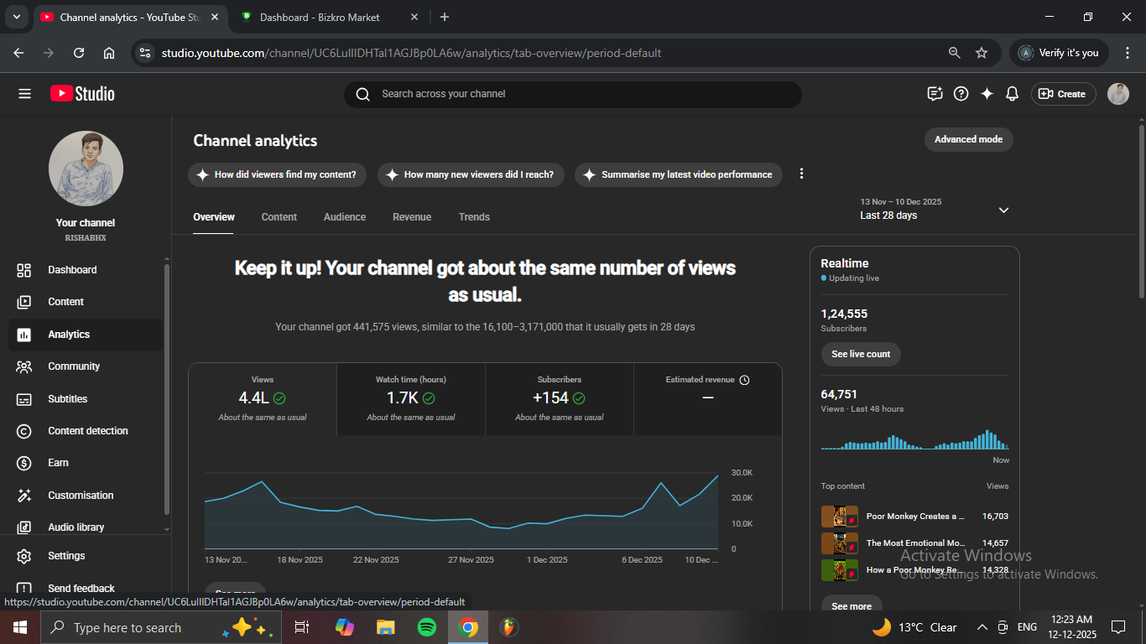Expand the Last 28 days date range dropdown

click(1003, 210)
